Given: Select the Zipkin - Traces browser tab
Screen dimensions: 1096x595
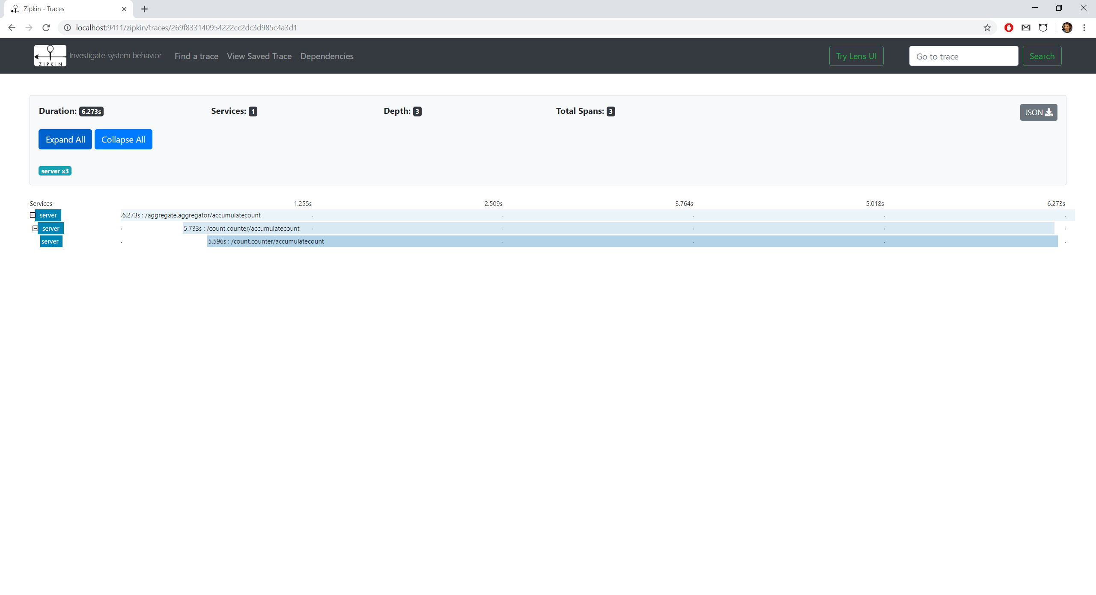Looking at the screenshot, I should 64,9.
